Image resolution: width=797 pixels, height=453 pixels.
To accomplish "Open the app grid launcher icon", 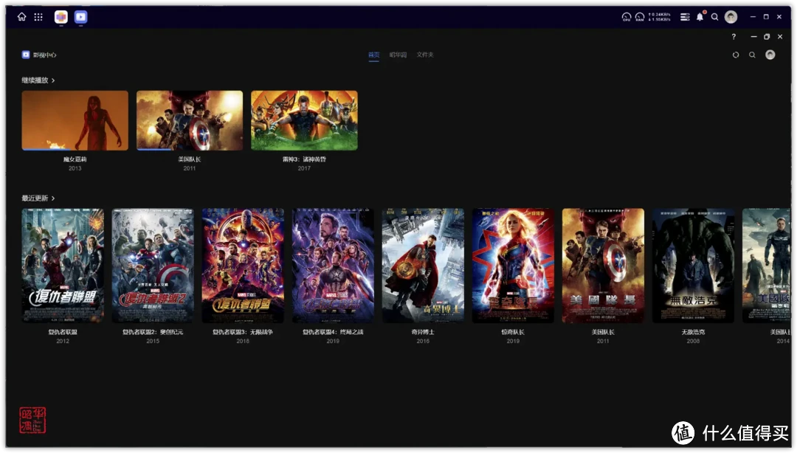I will point(38,17).
